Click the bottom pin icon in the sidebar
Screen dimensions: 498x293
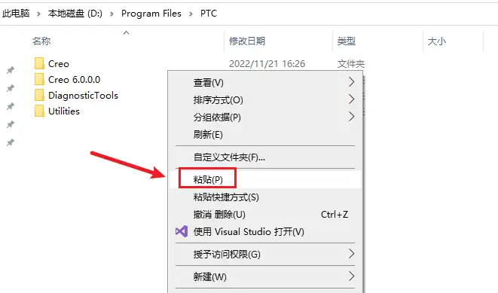click(11, 142)
